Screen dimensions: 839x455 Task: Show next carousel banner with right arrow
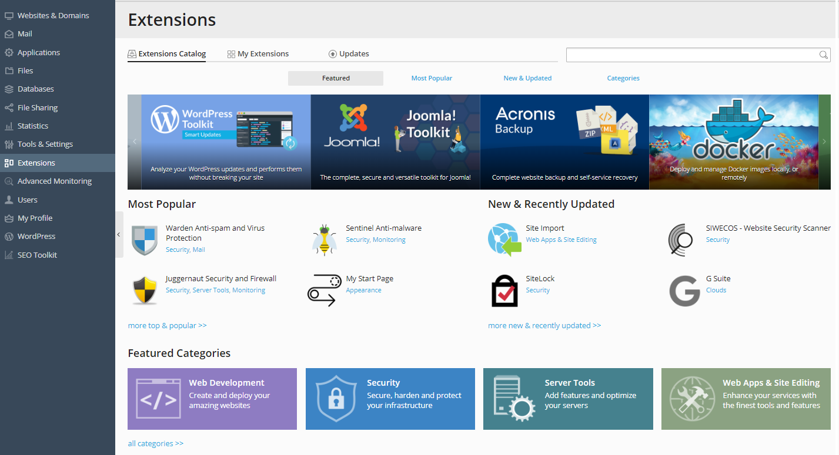(x=824, y=141)
